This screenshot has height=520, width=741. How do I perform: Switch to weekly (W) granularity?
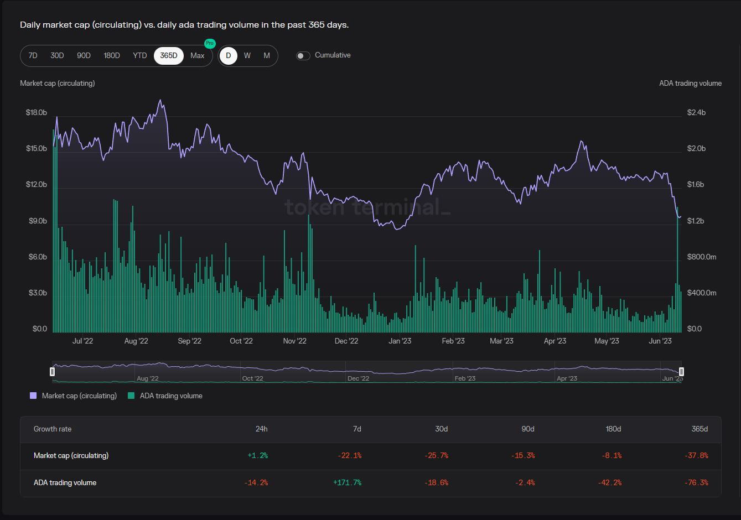(247, 56)
